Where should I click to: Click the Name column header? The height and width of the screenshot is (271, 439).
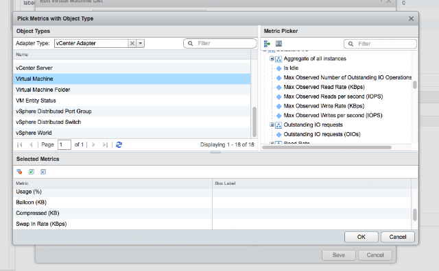pyautogui.click(x=132, y=55)
